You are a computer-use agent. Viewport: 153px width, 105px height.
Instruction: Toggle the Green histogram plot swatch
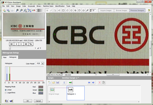41,90
